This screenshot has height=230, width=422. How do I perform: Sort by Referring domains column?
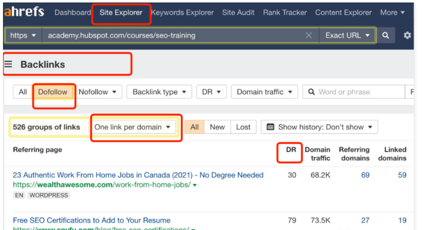click(354, 154)
